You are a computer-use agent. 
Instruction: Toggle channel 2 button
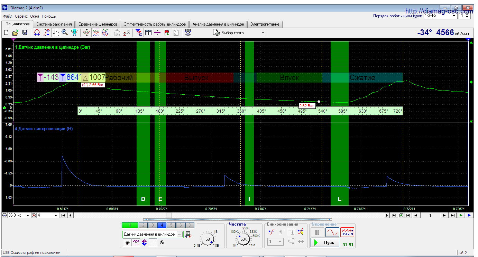(143, 225)
